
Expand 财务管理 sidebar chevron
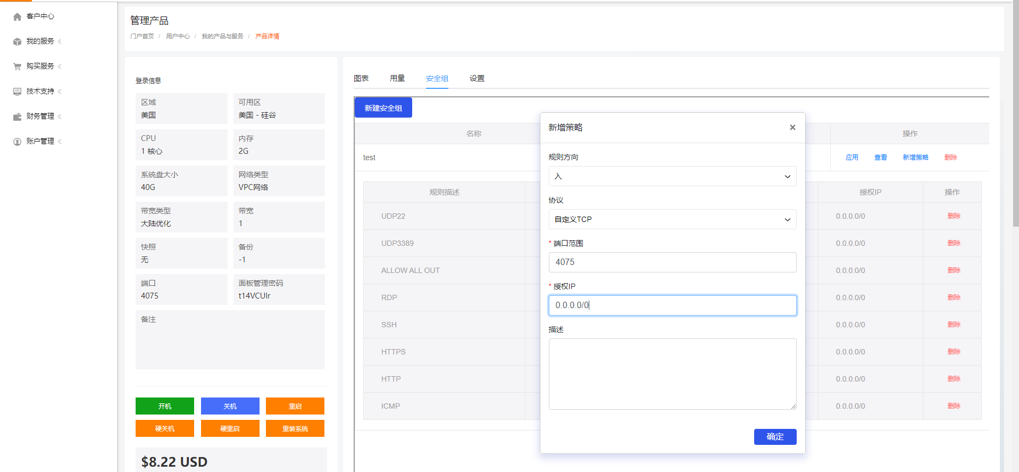60,117
